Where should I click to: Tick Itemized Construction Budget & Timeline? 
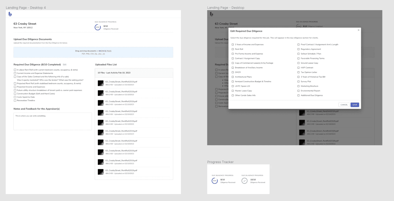(x=233, y=82)
